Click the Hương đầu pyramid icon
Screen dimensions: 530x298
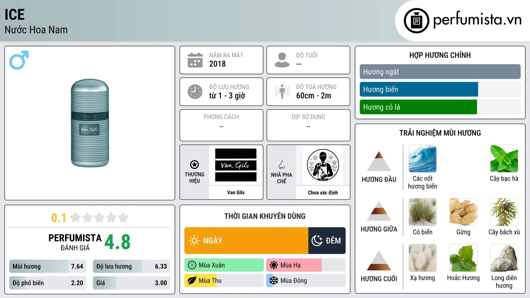coord(379,161)
